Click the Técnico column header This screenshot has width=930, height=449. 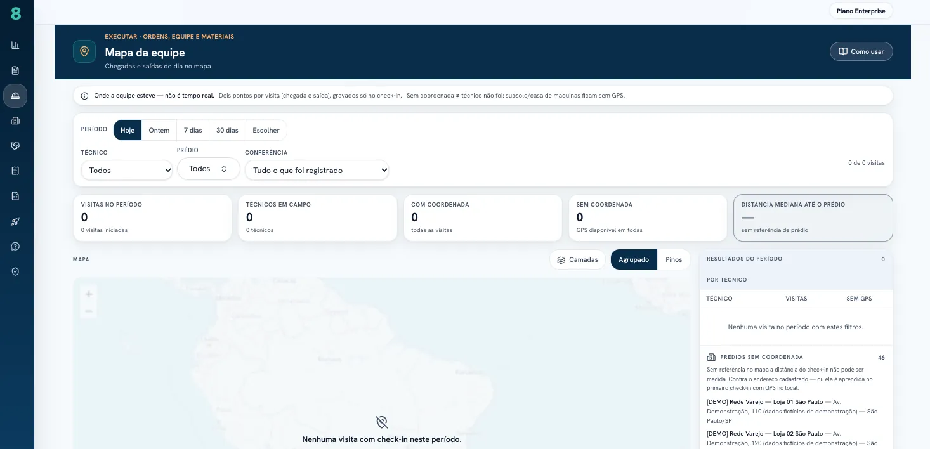719,299
